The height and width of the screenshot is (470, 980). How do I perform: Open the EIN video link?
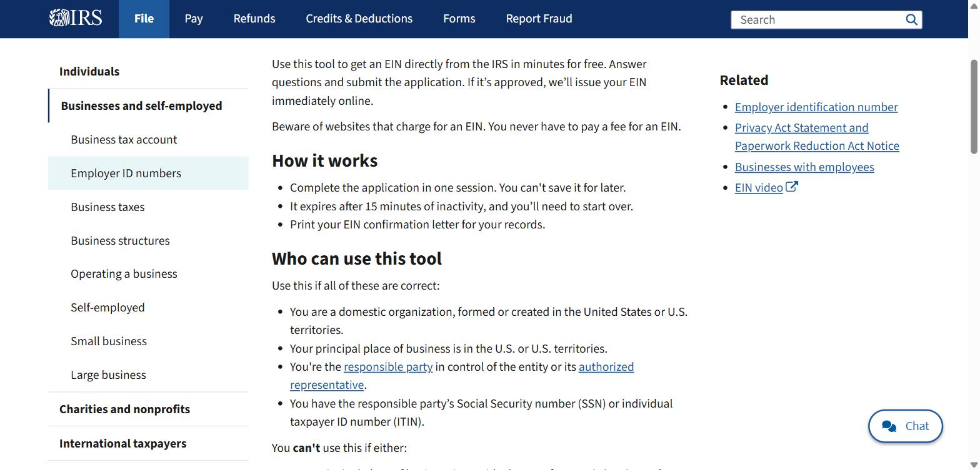pos(759,188)
